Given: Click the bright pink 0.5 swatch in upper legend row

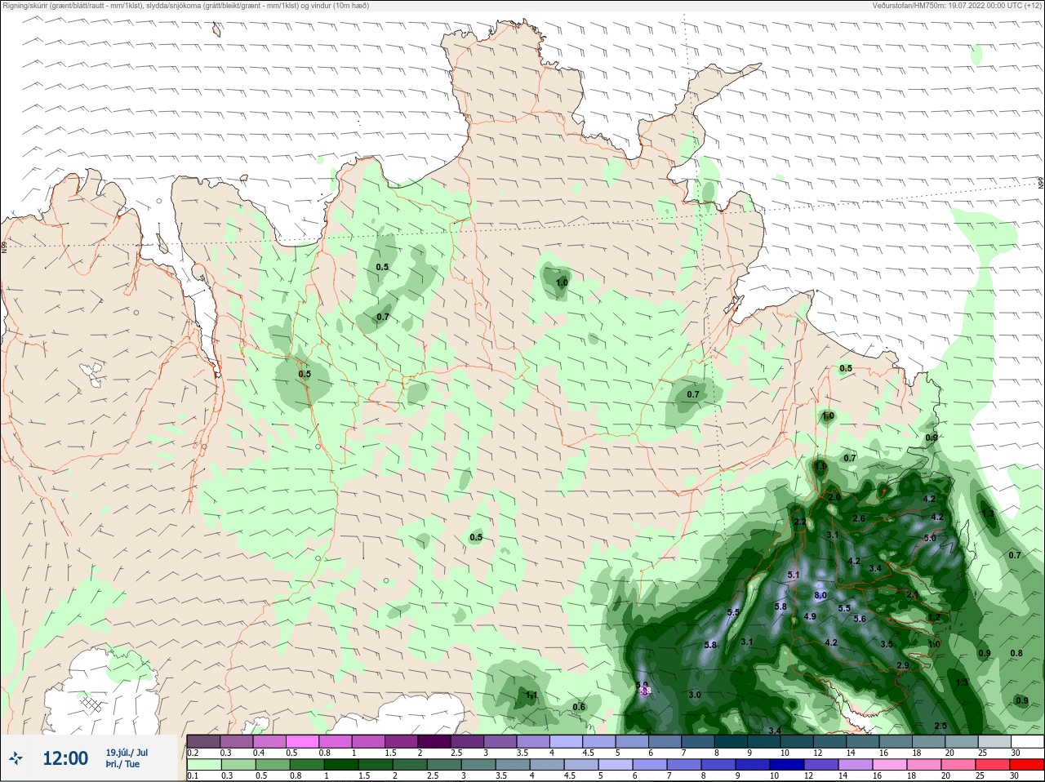Looking at the screenshot, I should (303, 741).
